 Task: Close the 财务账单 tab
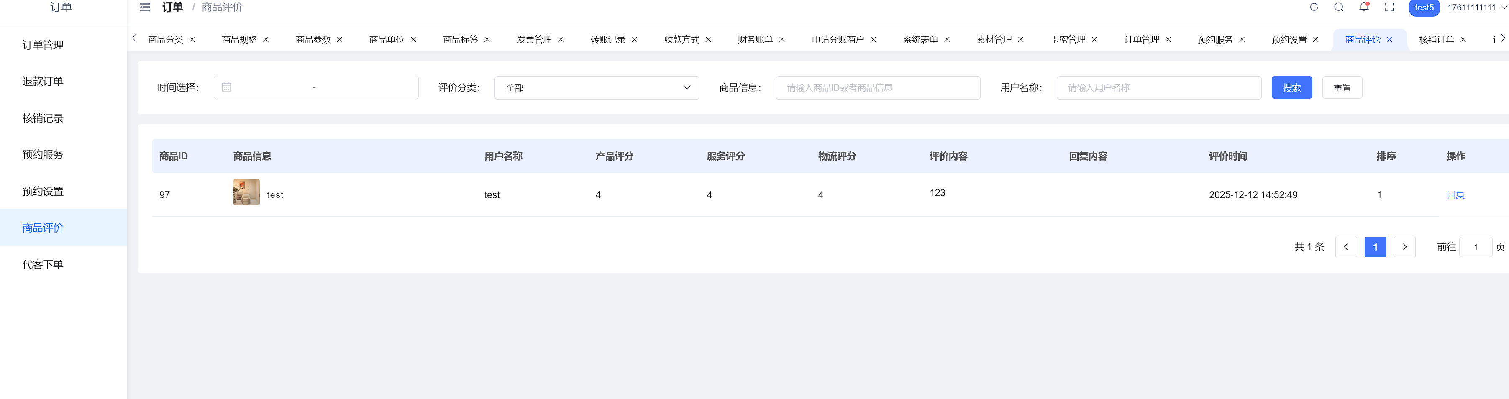(x=782, y=40)
